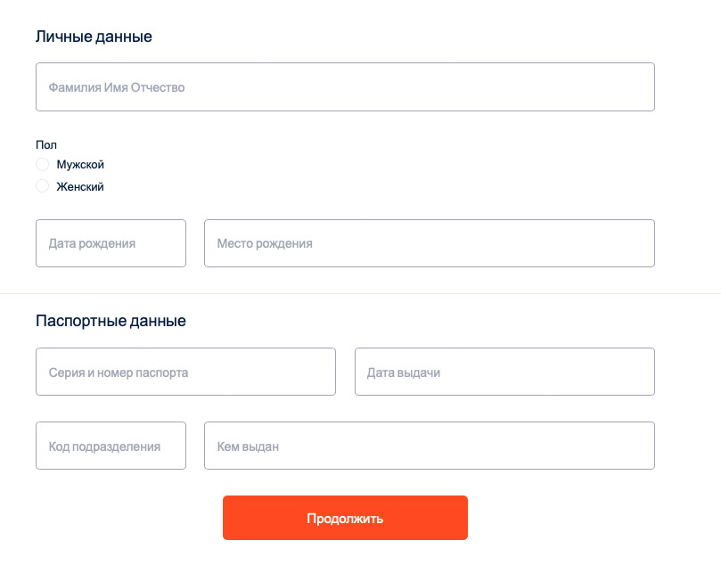Click the white Продолжить label on orange button
721x565 pixels.
(x=345, y=519)
